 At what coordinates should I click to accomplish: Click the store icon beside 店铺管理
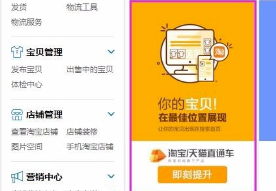pyautogui.click(x=17, y=115)
